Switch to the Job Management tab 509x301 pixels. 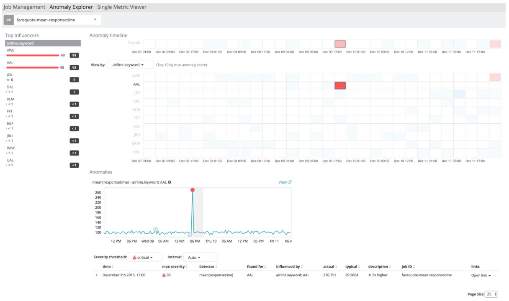coord(24,7)
